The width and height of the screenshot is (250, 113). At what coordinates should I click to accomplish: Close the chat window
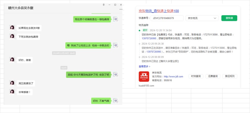click(121, 5)
